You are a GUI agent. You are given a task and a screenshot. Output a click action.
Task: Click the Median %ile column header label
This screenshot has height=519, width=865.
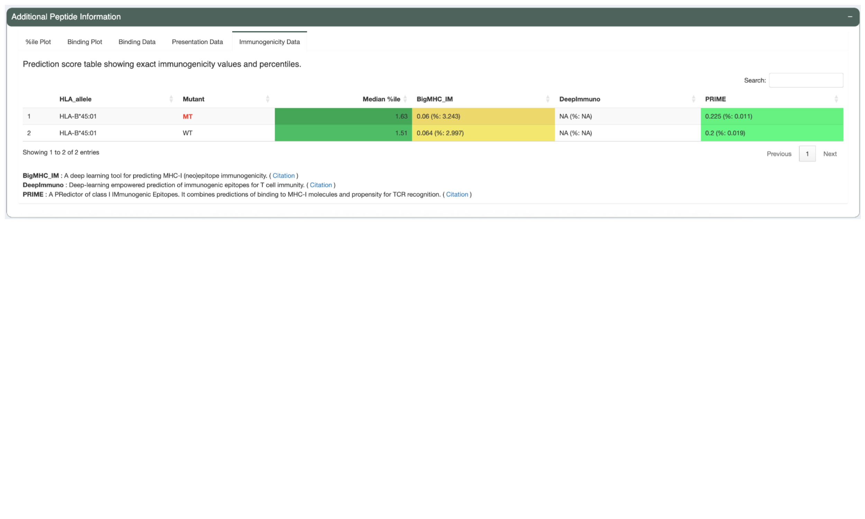[381, 99]
